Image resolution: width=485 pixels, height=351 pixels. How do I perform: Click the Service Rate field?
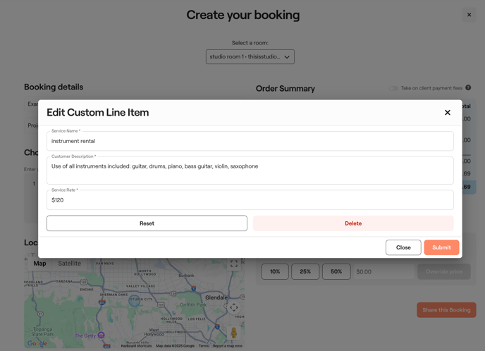tap(250, 200)
